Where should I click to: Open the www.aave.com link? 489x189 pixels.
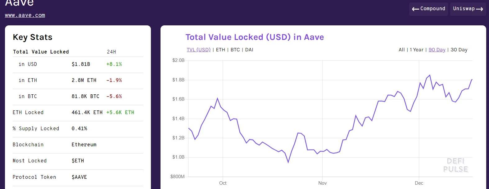(25, 15)
